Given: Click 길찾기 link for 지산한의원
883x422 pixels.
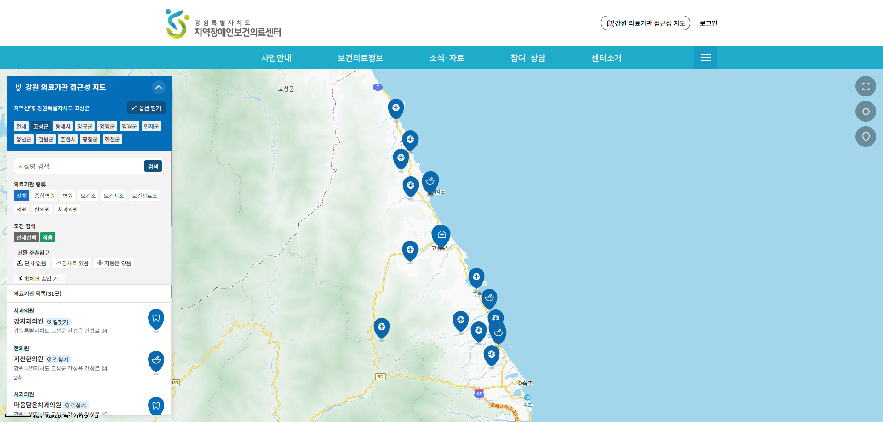Looking at the screenshot, I should pyautogui.click(x=58, y=360).
